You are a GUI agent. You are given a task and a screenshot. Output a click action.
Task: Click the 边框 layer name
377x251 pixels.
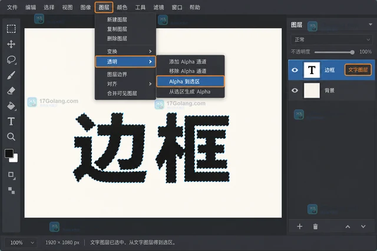coord(329,70)
